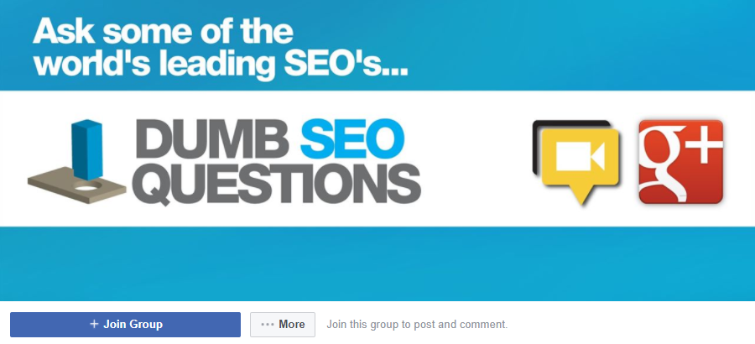Join the group with Join Group button

(125, 324)
